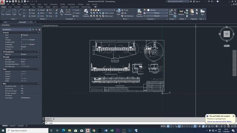Click the layer color swatch in Layers dropdown
This screenshot has height=133, width=237.
pyautogui.click(x=99, y=10)
